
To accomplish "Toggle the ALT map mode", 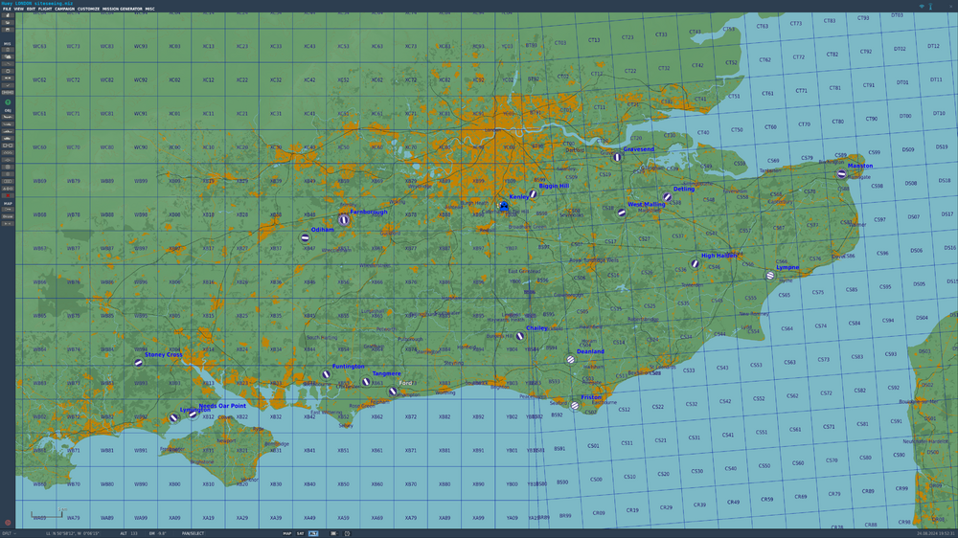I will coord(313,534).
